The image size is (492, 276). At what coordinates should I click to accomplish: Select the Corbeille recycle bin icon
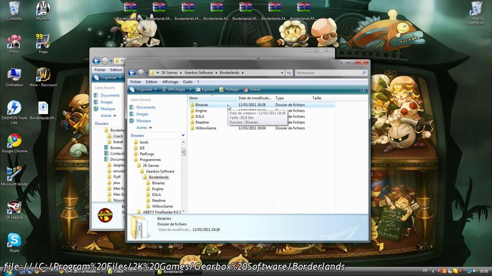pyautogui.click(x=14, y=11)
